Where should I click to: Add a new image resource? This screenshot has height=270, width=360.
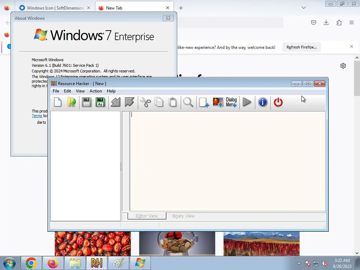click(218, 102)
